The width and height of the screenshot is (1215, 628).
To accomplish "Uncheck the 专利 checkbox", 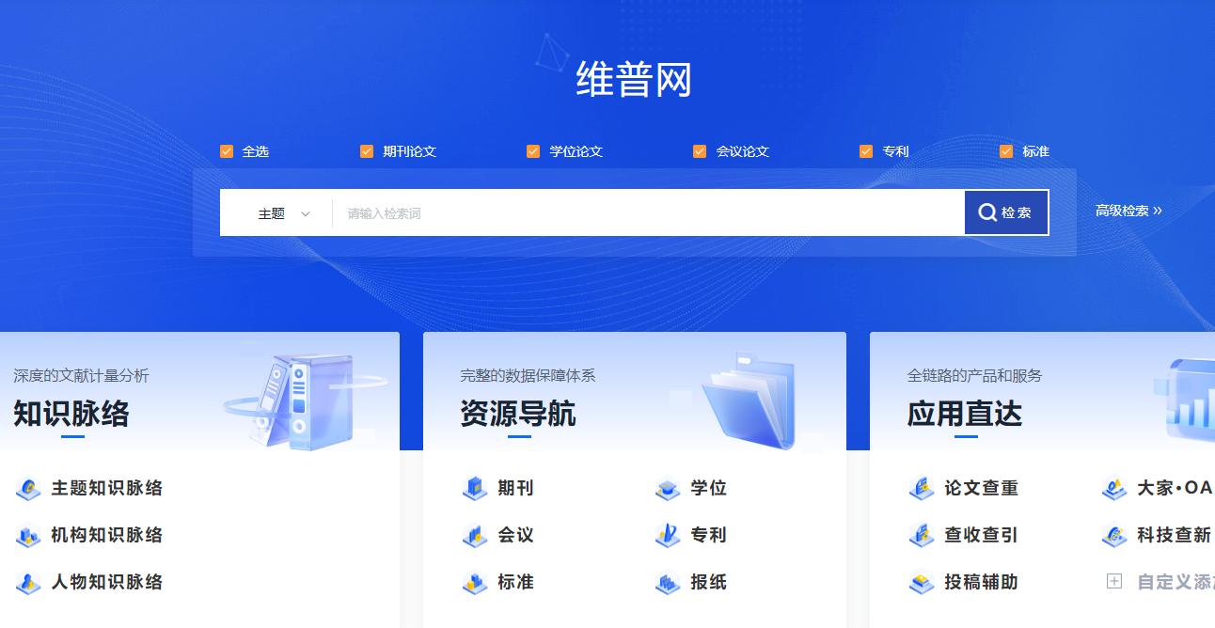I will point(866,151).
